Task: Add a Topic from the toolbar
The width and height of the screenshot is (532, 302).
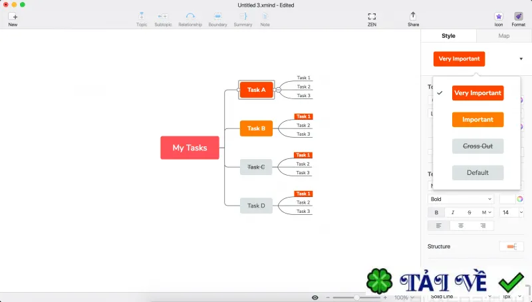Action: pos(142,19)
